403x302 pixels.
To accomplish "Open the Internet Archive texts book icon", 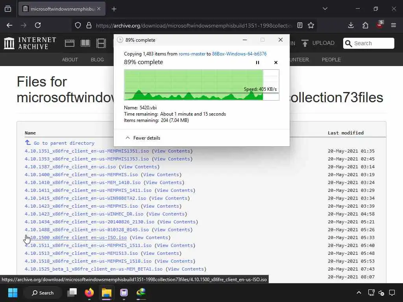I will pyautogui.click(x=85, y=43).
